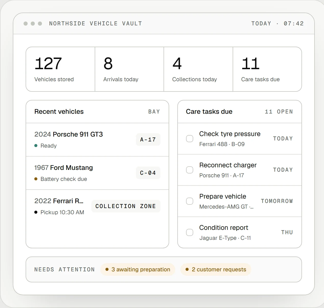Click Porsche 911 · A-17 subtitle
The image size is (324, 308).
point(222,175)
